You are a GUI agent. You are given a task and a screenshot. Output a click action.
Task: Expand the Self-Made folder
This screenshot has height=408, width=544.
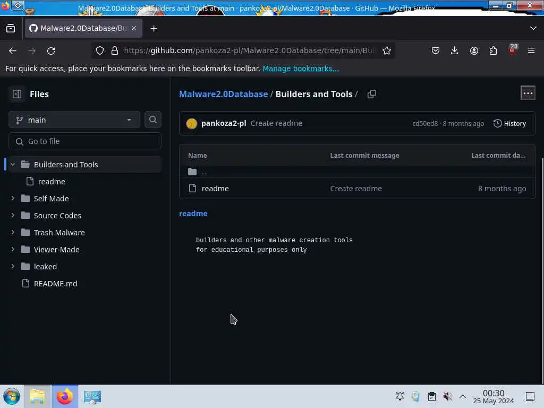point(13,199)
